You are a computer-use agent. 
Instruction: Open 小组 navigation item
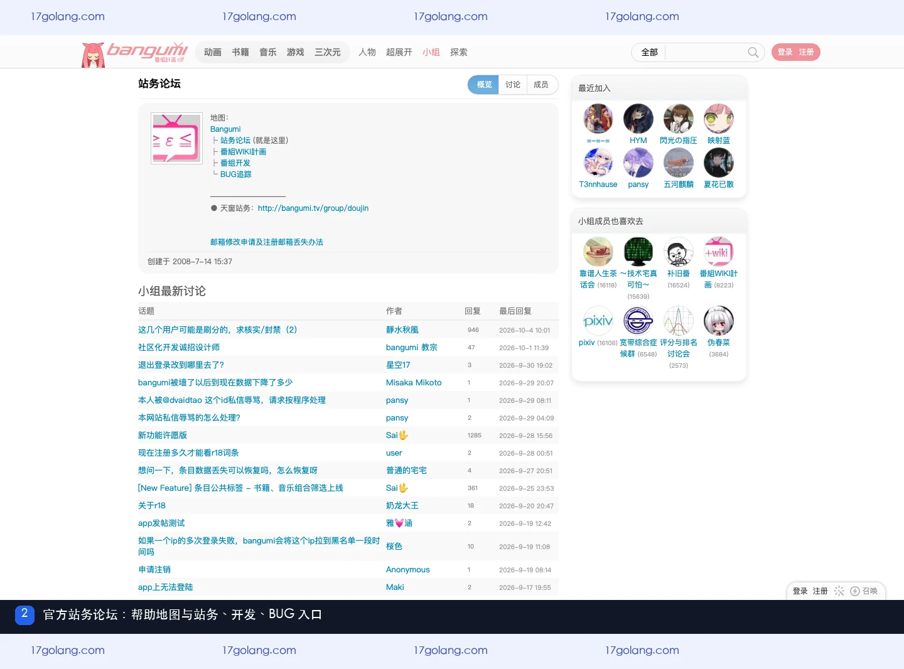(x=431, y=52)
